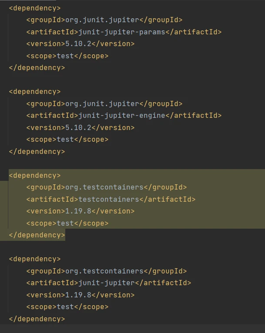The height and width of the screenshot is (333, 265).
Task: Click the final closing dependency tag
Action: coord(37,319)
